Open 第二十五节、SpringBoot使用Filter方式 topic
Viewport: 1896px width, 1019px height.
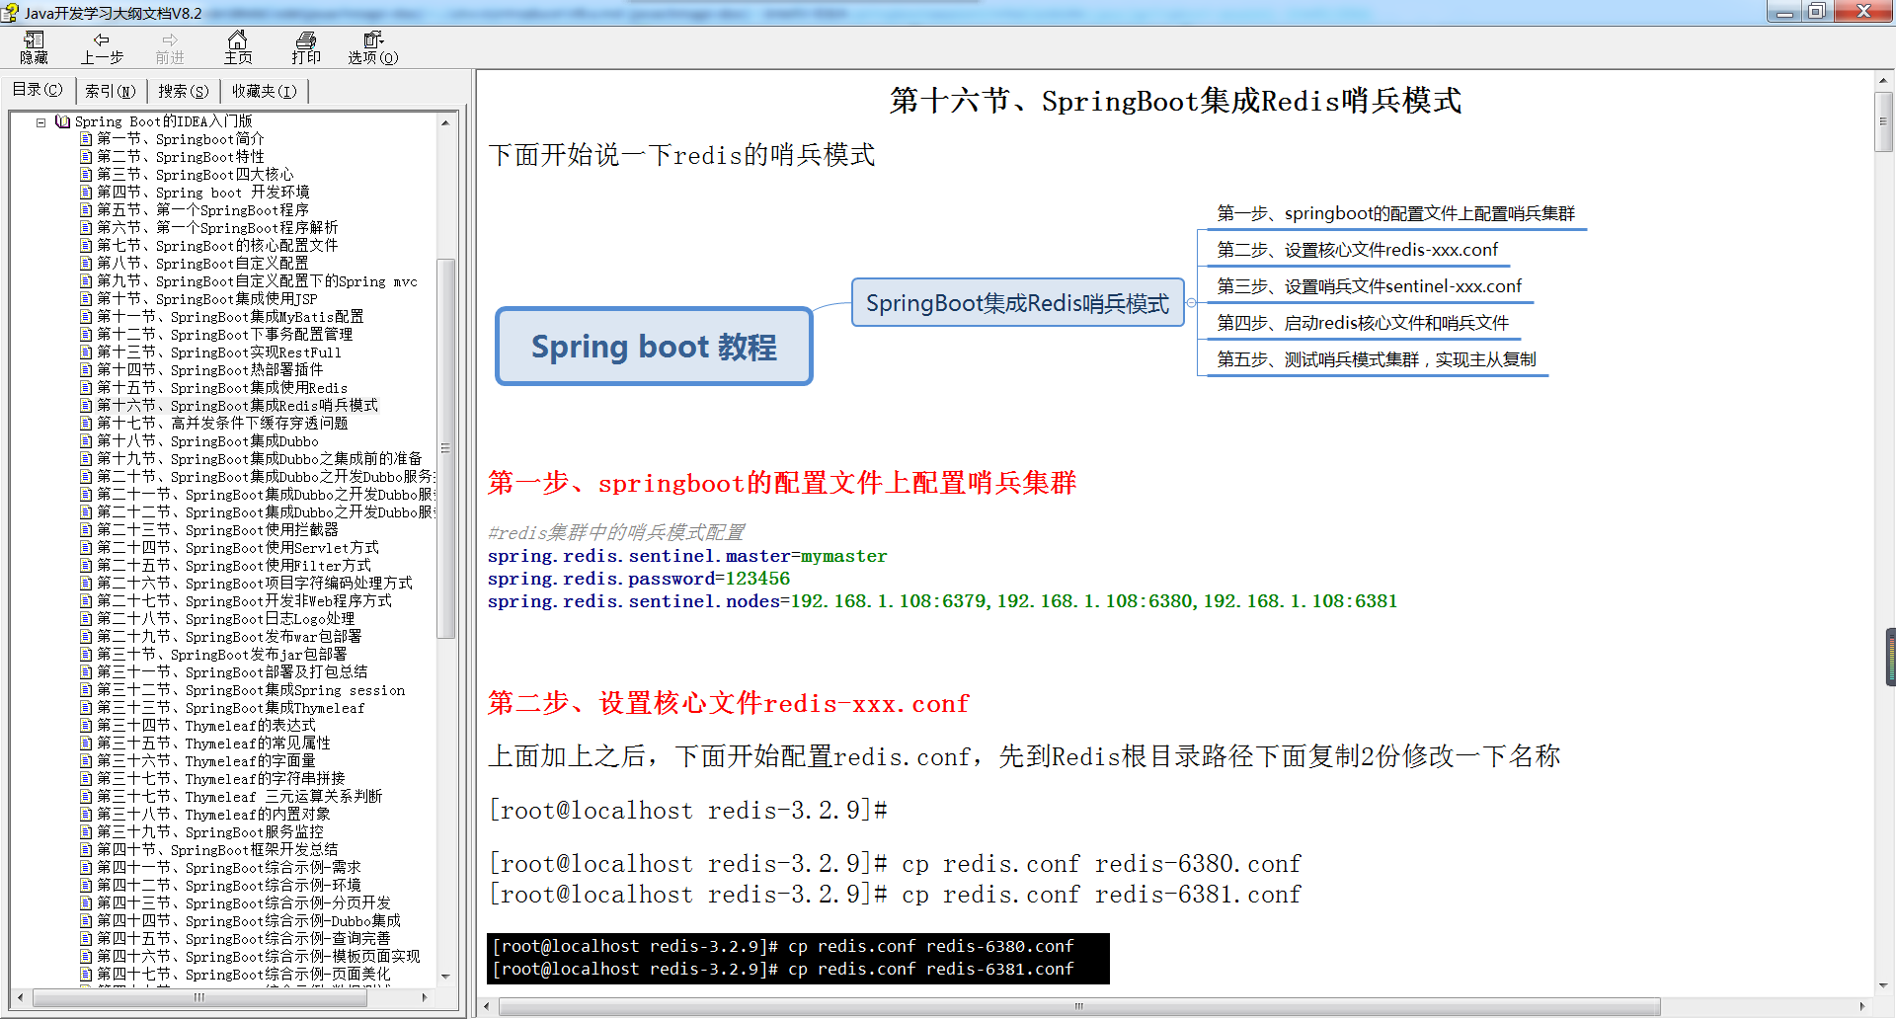click(x=234, y=566)
